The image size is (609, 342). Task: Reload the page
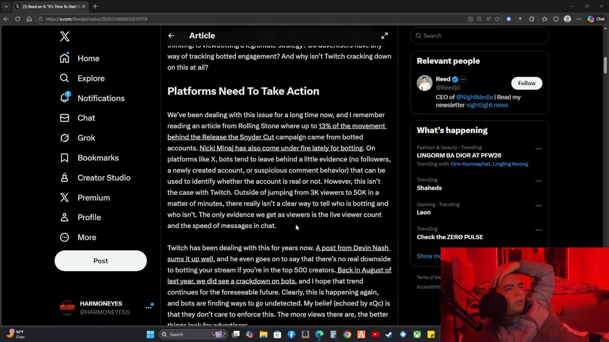[x=18, y=19]
